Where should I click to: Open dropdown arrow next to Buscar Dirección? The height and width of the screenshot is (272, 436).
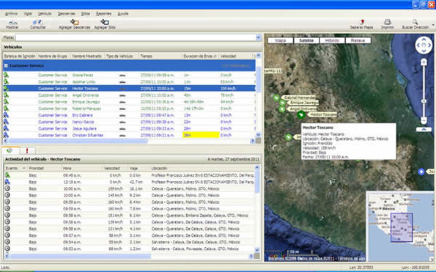pyautogui.click(x=433, y=26)
